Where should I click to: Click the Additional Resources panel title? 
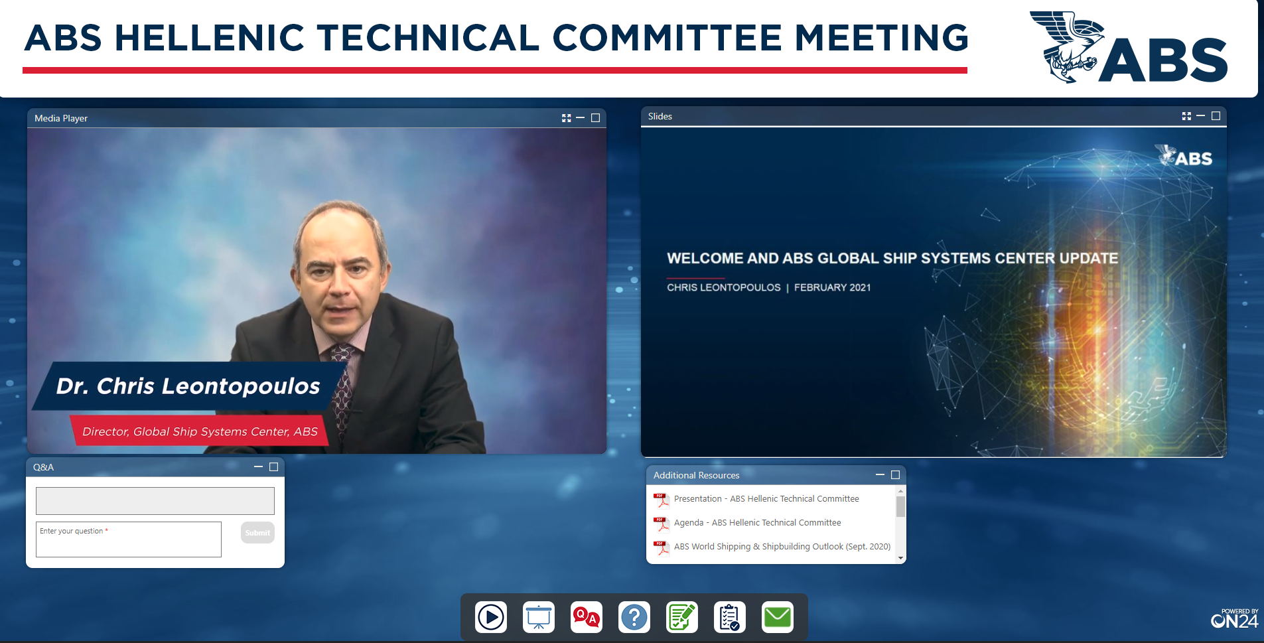[x=696, y=475]
